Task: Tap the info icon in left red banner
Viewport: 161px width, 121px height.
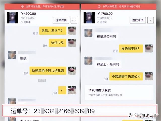Action: [22, 7]
